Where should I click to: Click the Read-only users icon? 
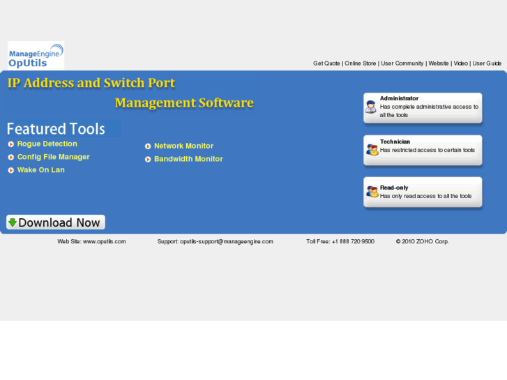[x=372, y=192]
